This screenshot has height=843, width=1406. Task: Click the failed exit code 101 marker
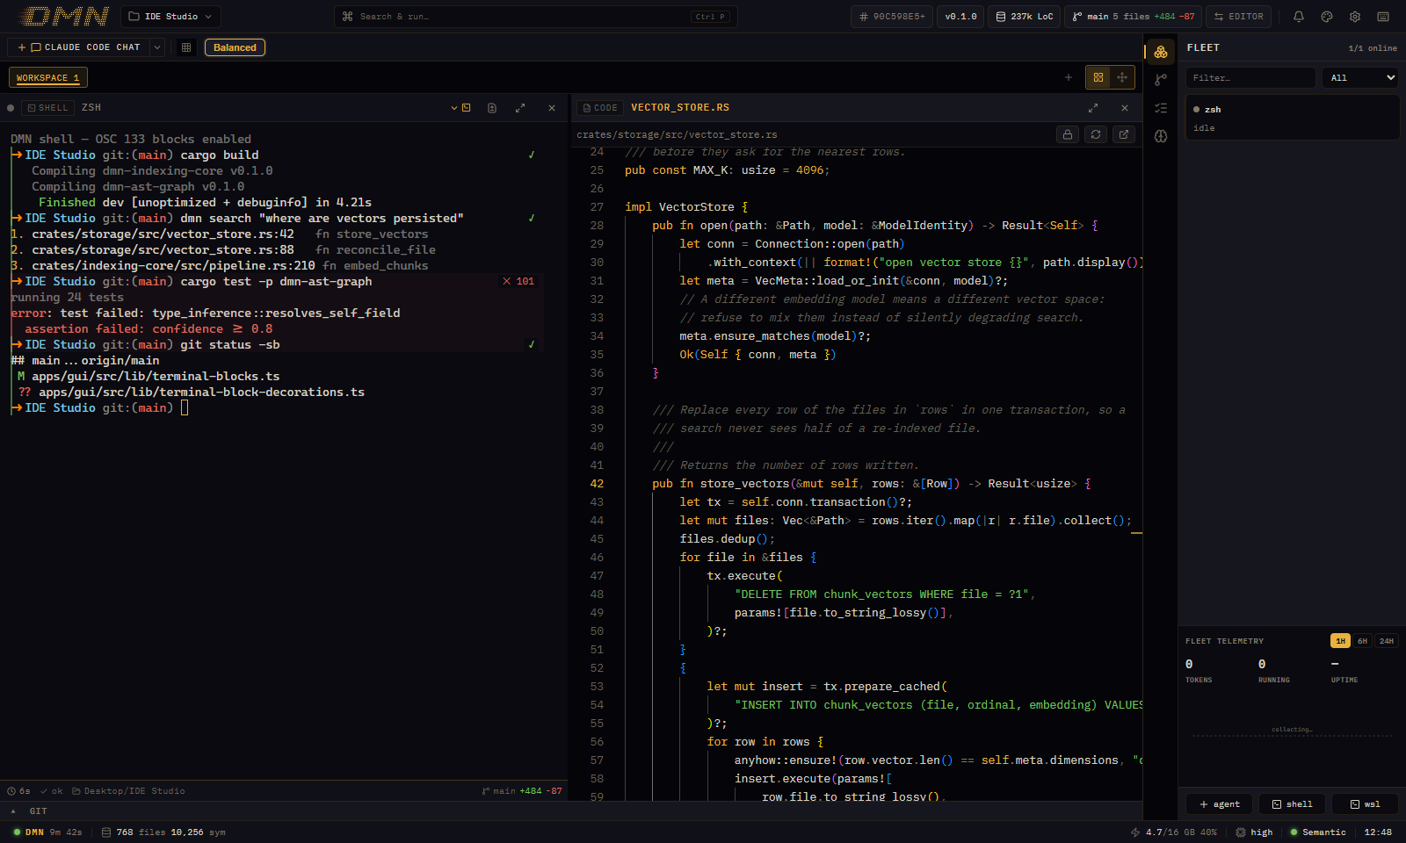click(518, 282)
